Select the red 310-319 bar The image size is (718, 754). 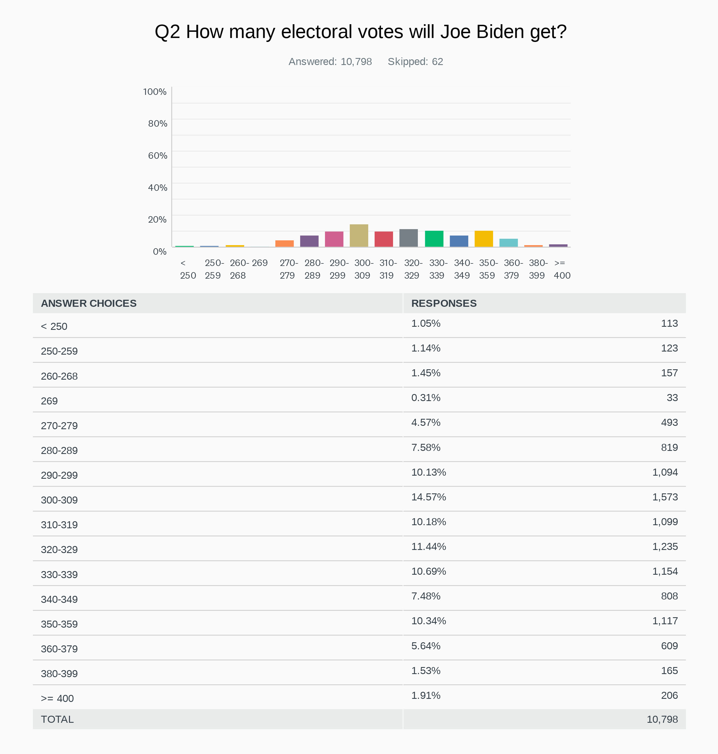pos(383,239)
